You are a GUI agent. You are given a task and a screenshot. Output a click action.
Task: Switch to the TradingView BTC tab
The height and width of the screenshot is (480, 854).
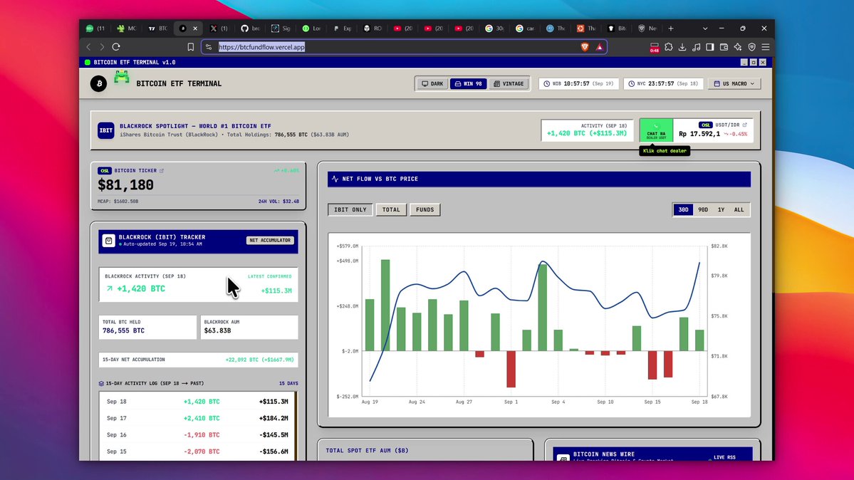click(x=158, y=28)
